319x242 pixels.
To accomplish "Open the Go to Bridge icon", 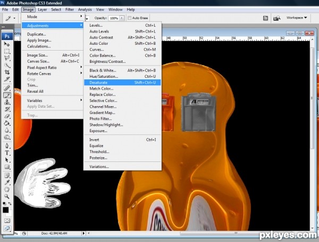I will pos(277,18).
